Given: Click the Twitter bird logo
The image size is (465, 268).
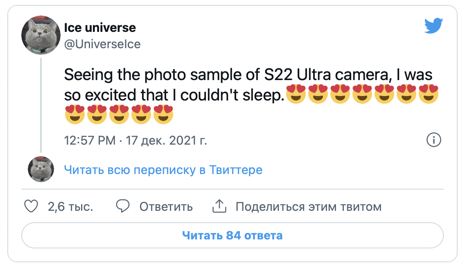Looking at the screenshot, I should [434, 27].
